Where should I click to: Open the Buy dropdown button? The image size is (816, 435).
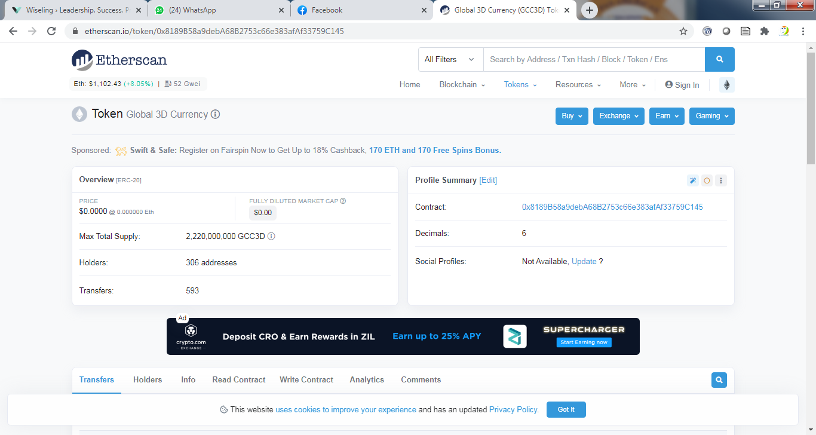pyautogui.click(x=572, y=116)
